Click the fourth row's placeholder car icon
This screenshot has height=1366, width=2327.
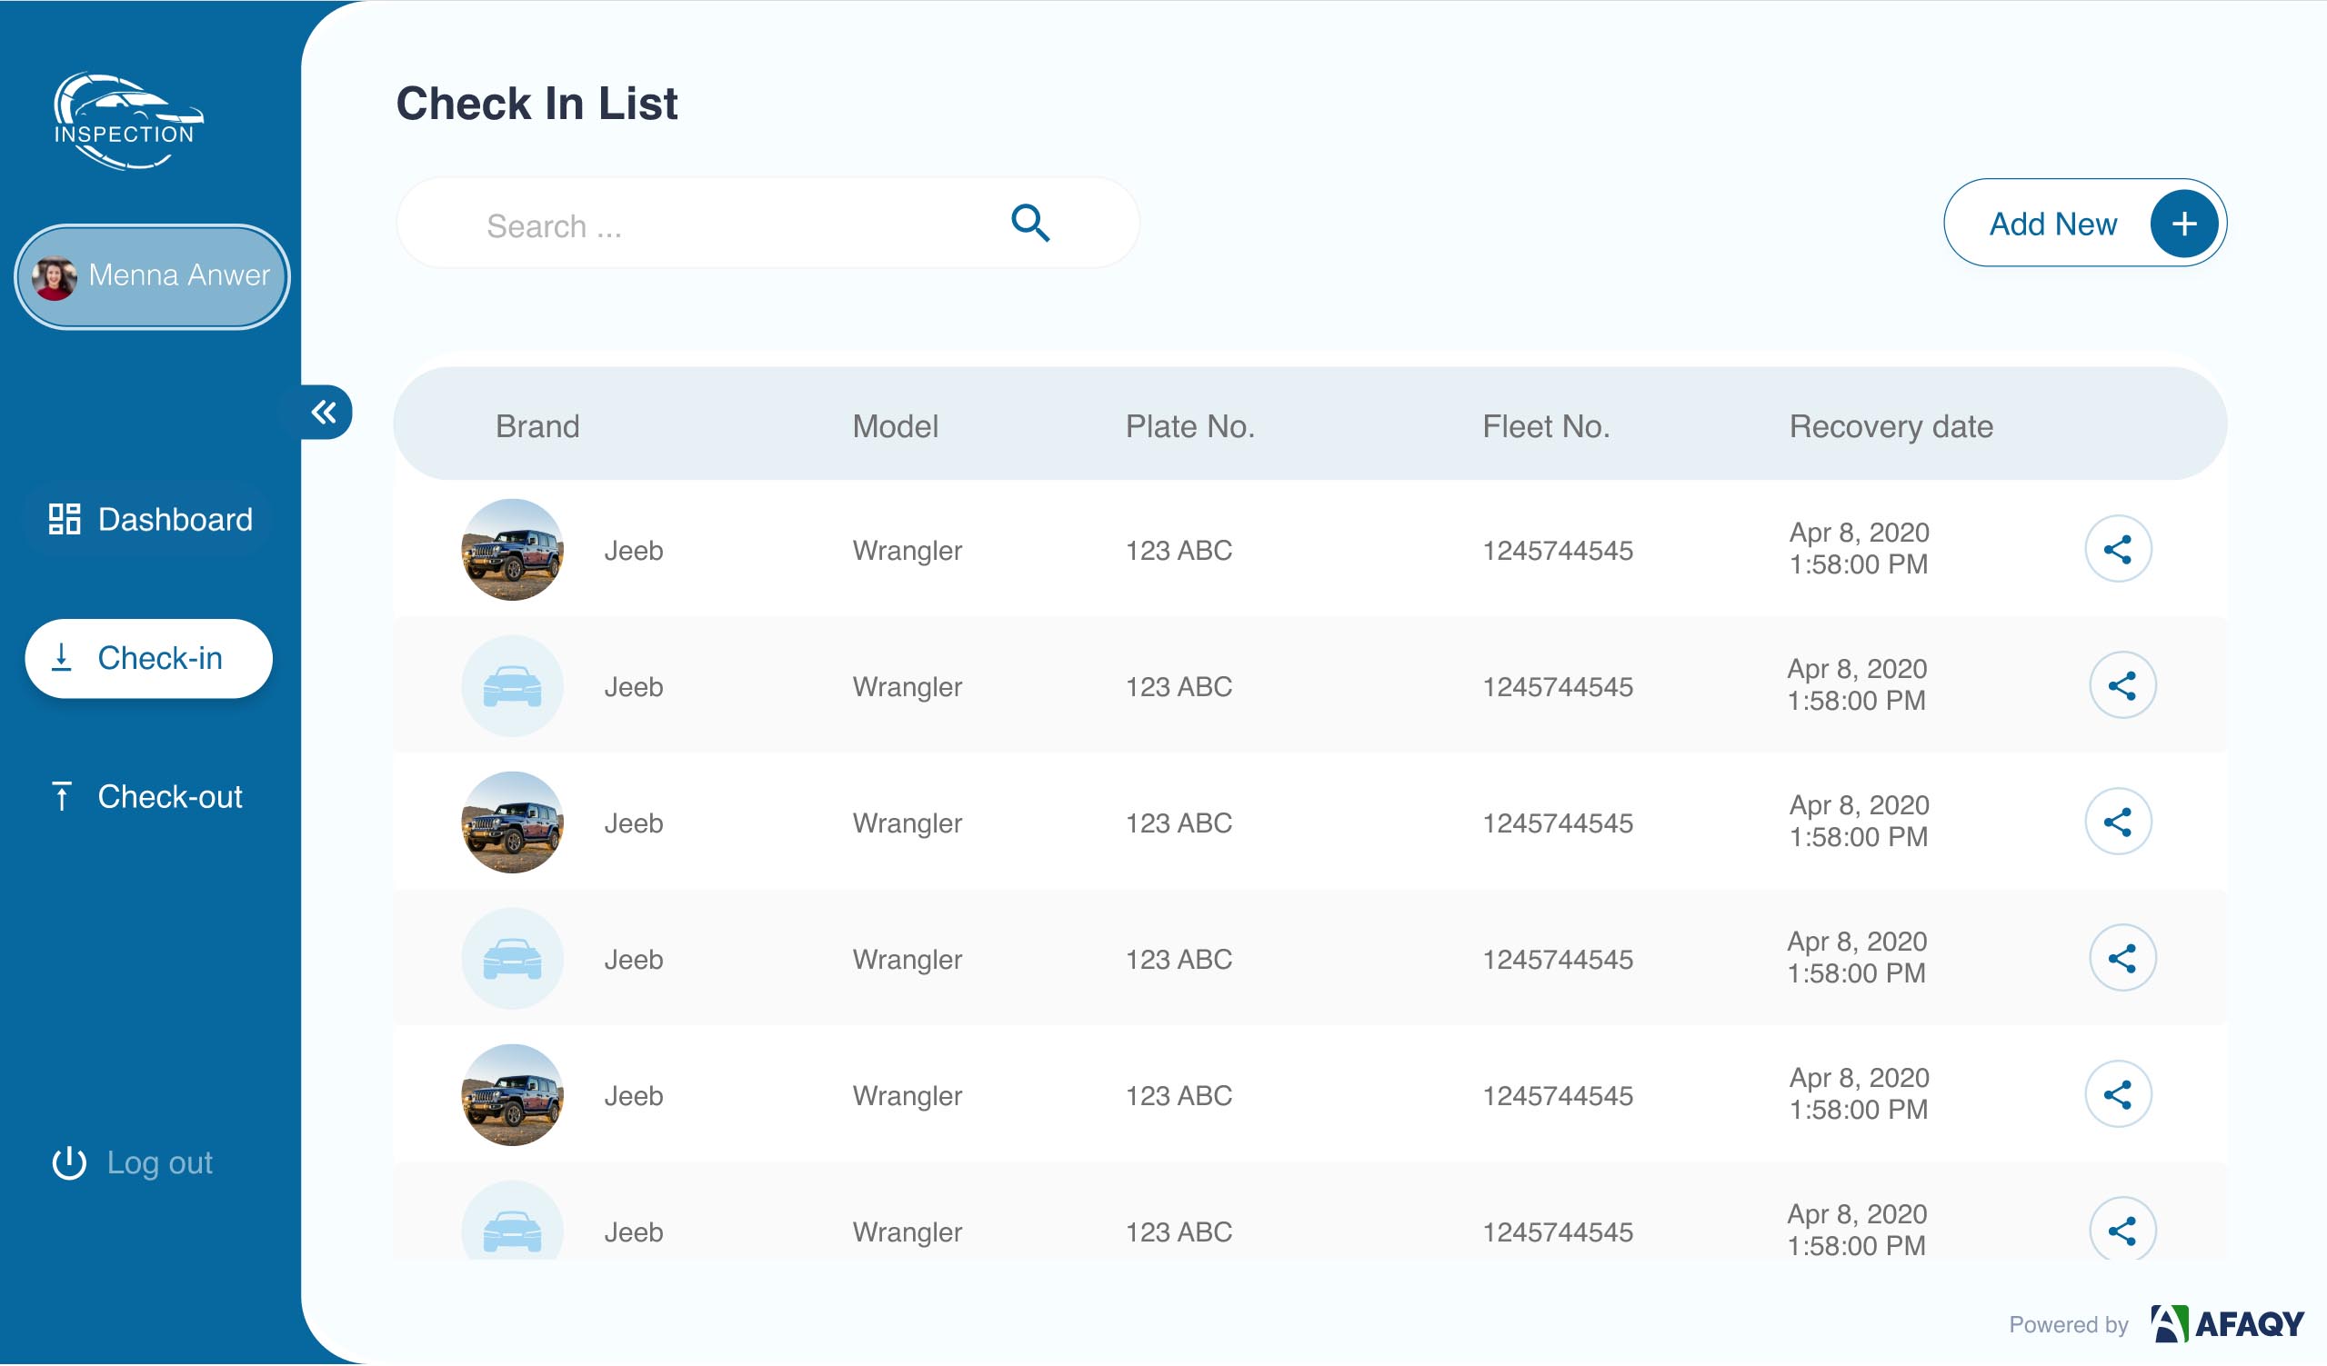coord(513,960)
